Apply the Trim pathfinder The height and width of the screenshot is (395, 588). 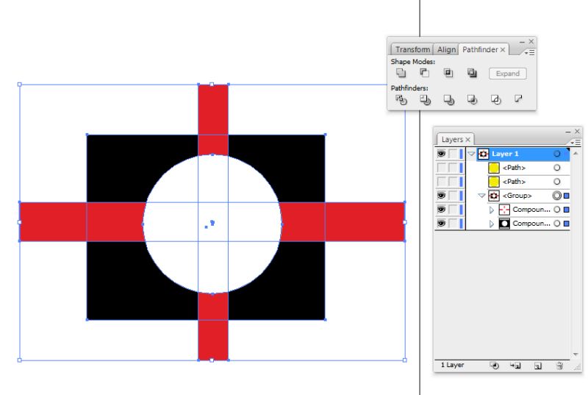pyautogui.click(x=425, y=100)
